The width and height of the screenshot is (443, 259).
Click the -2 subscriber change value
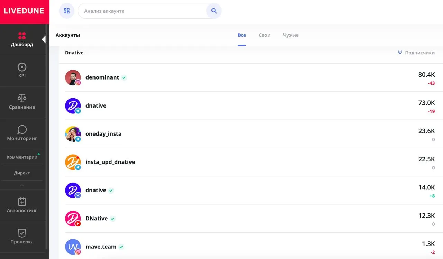[433, 252]
